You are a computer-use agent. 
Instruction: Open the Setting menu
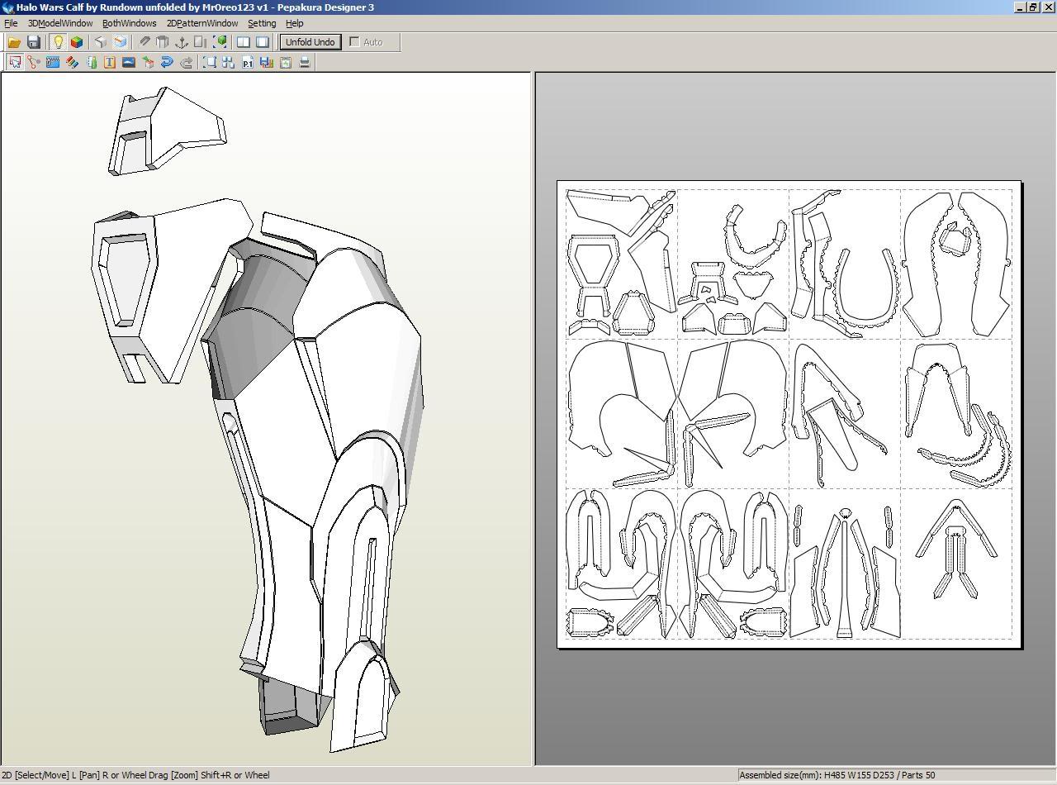[262, 23]
